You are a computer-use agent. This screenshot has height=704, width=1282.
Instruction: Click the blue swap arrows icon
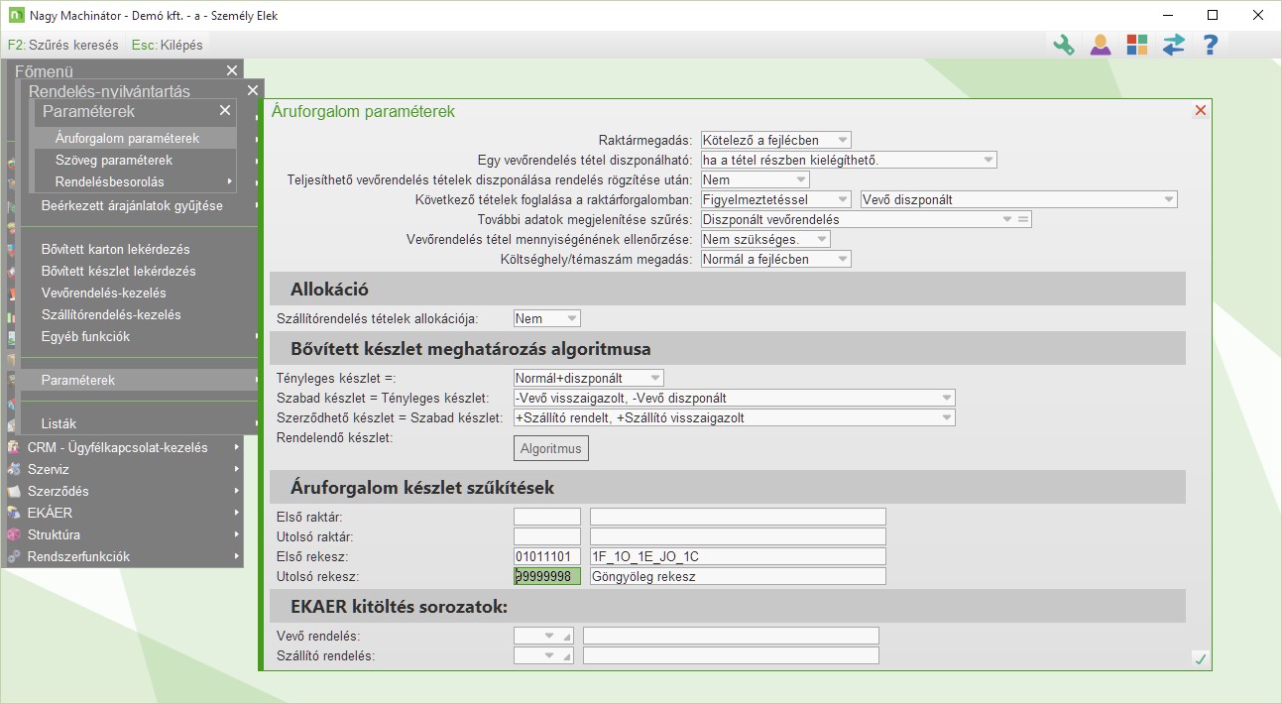click(1174, 45)
